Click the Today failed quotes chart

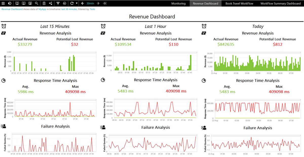click(252, 144)
